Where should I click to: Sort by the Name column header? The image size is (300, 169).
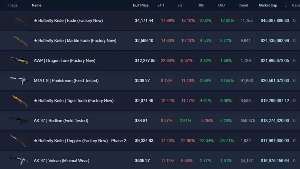(x=36, y=5)
